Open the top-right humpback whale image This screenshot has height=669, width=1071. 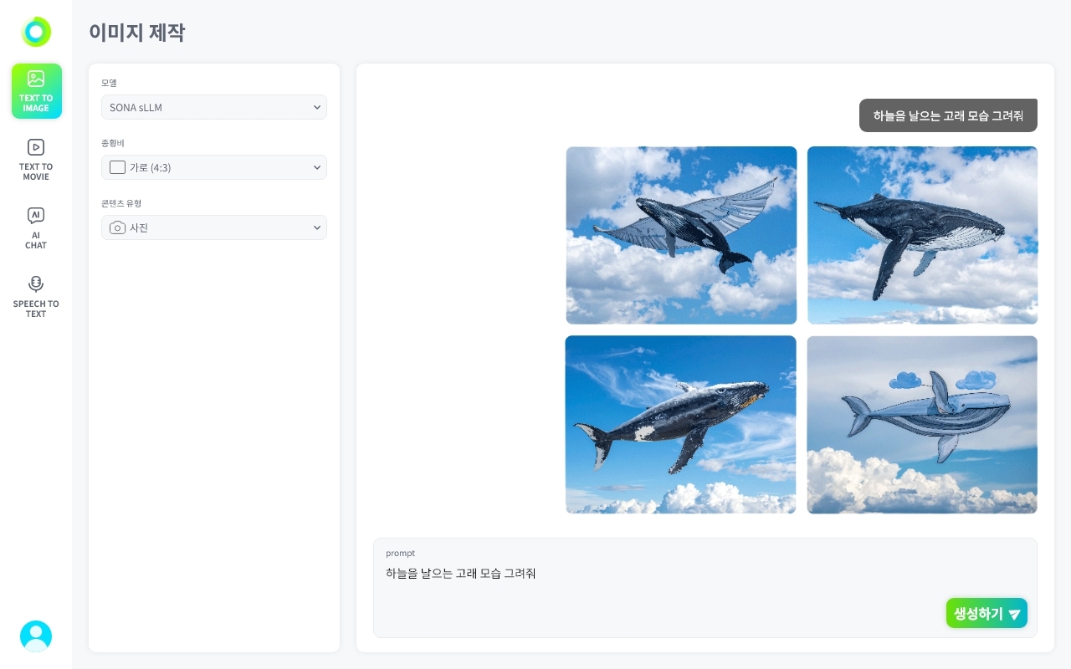[922, 235]
